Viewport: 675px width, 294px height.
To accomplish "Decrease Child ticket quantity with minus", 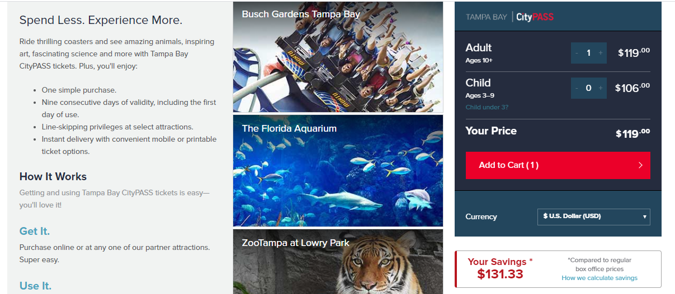I will tap(577, 88).
